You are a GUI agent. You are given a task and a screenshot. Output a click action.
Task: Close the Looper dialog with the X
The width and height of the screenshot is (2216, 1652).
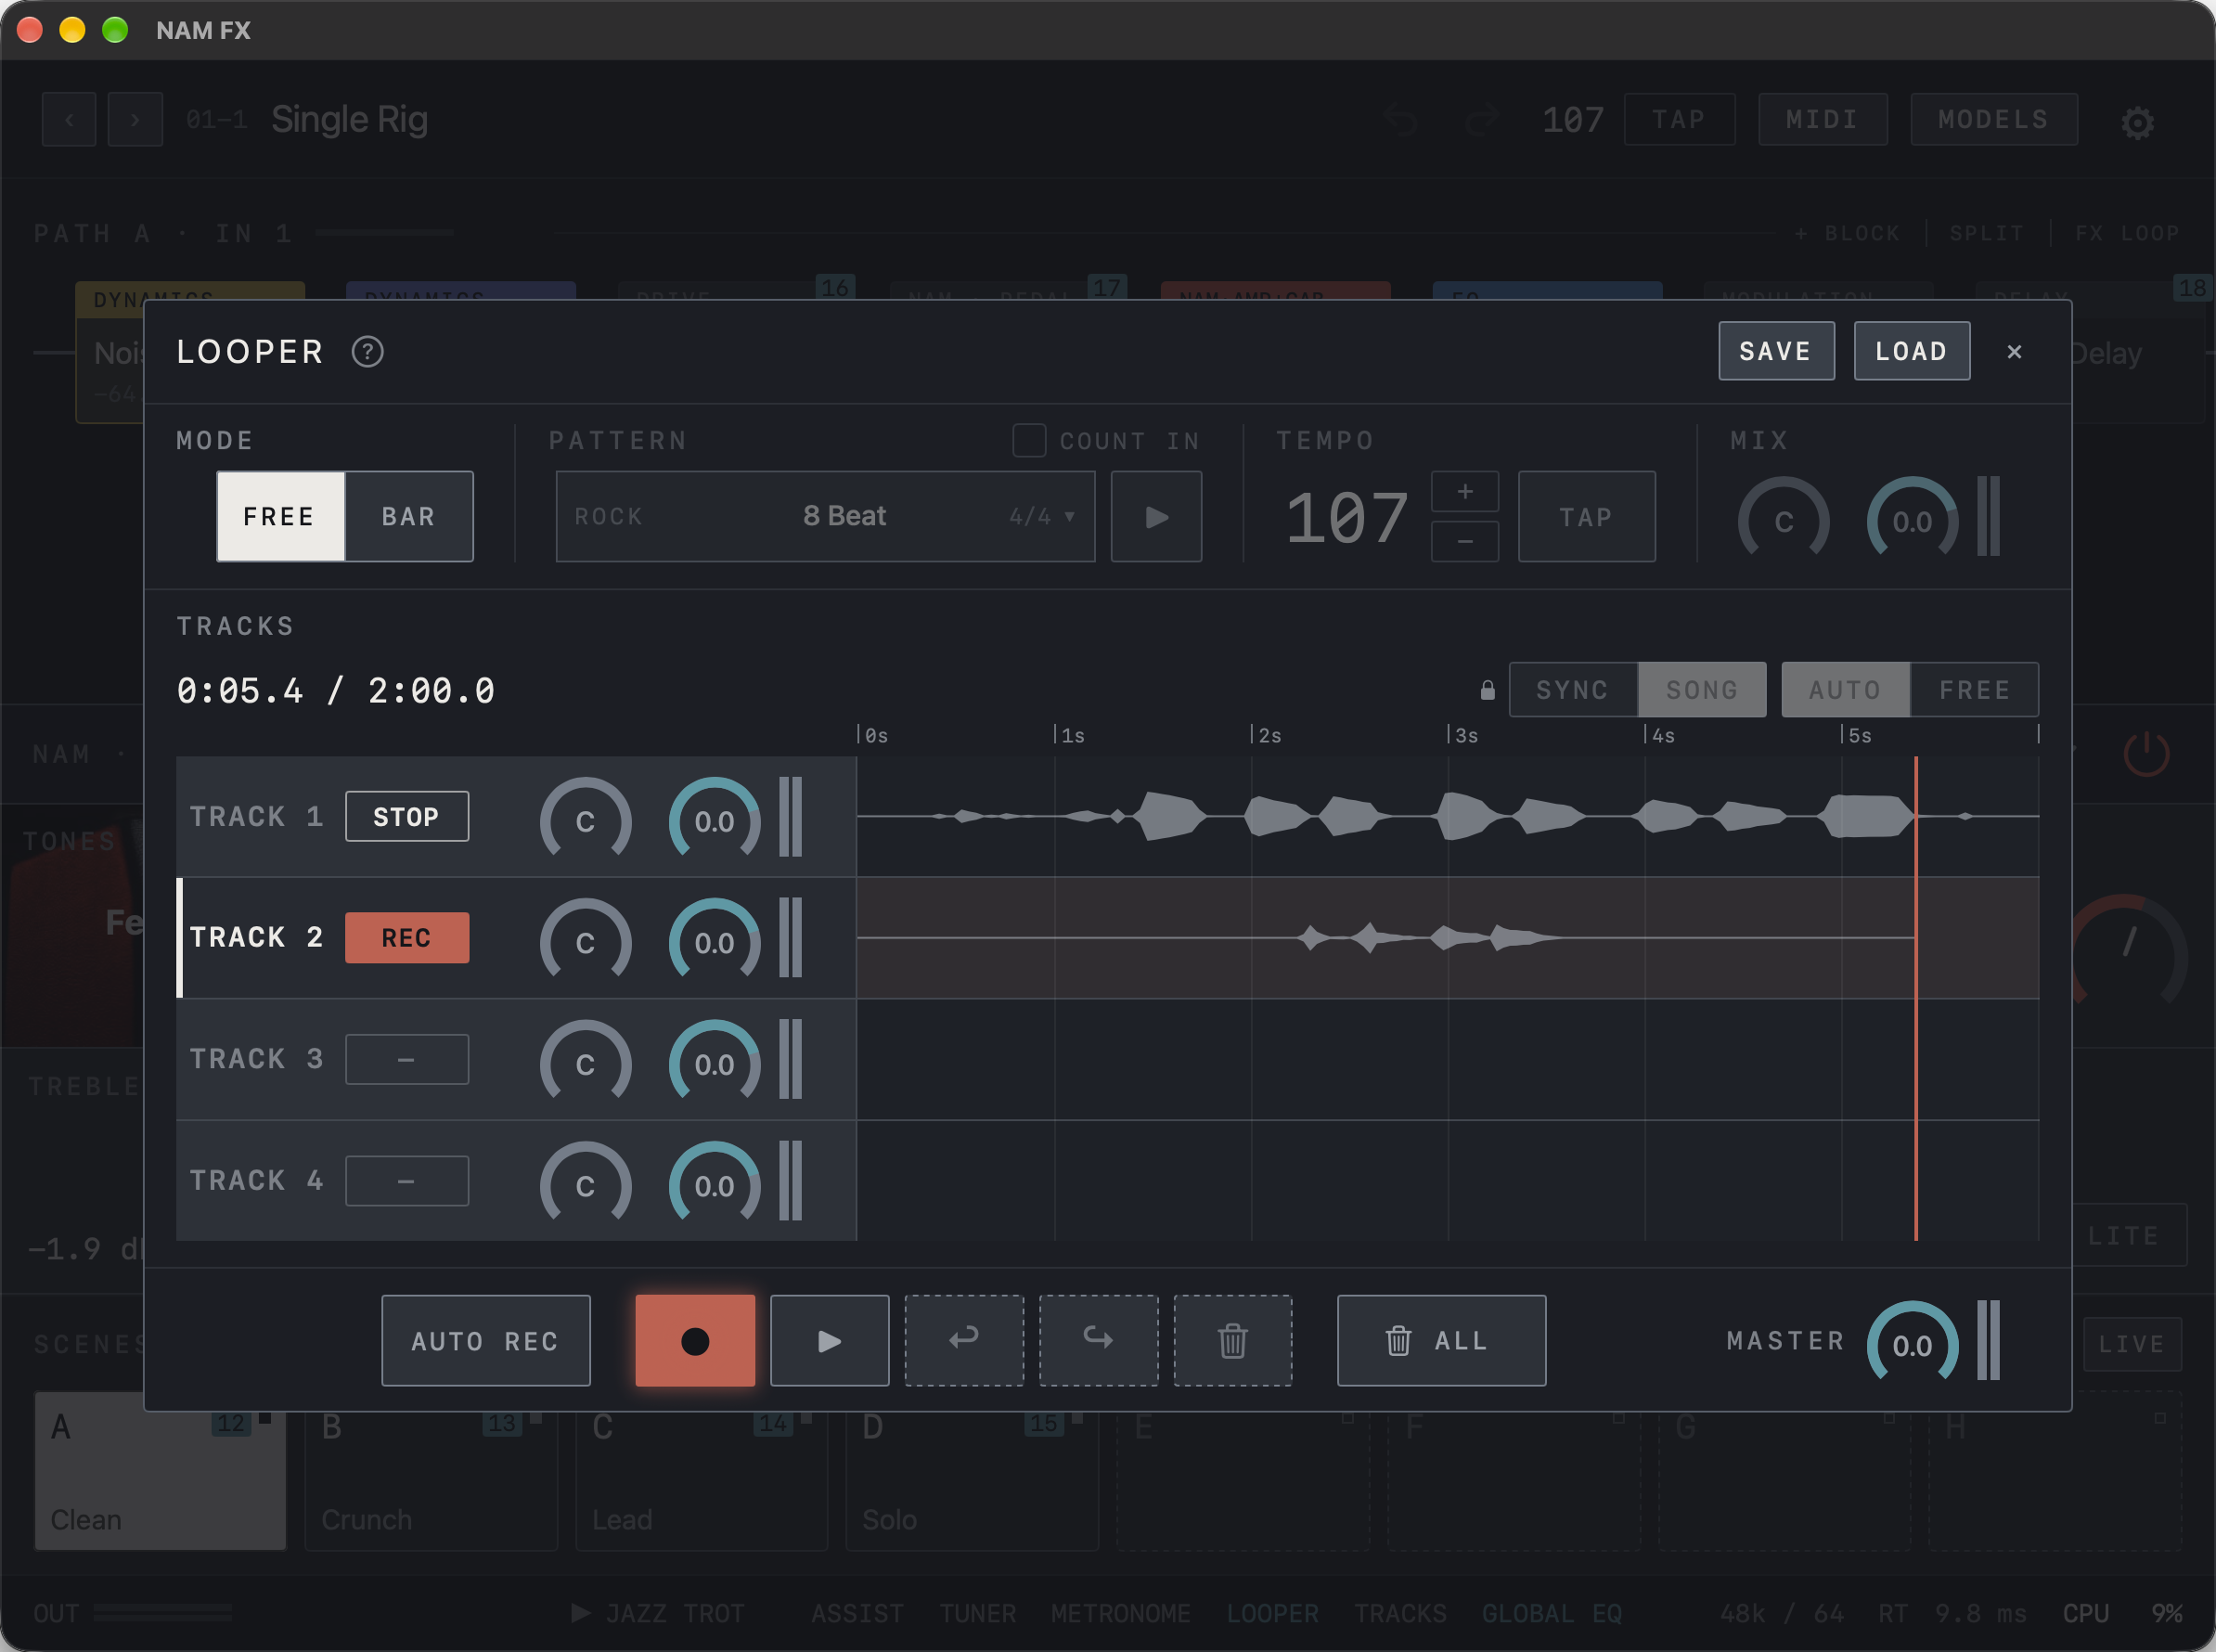2014,352
